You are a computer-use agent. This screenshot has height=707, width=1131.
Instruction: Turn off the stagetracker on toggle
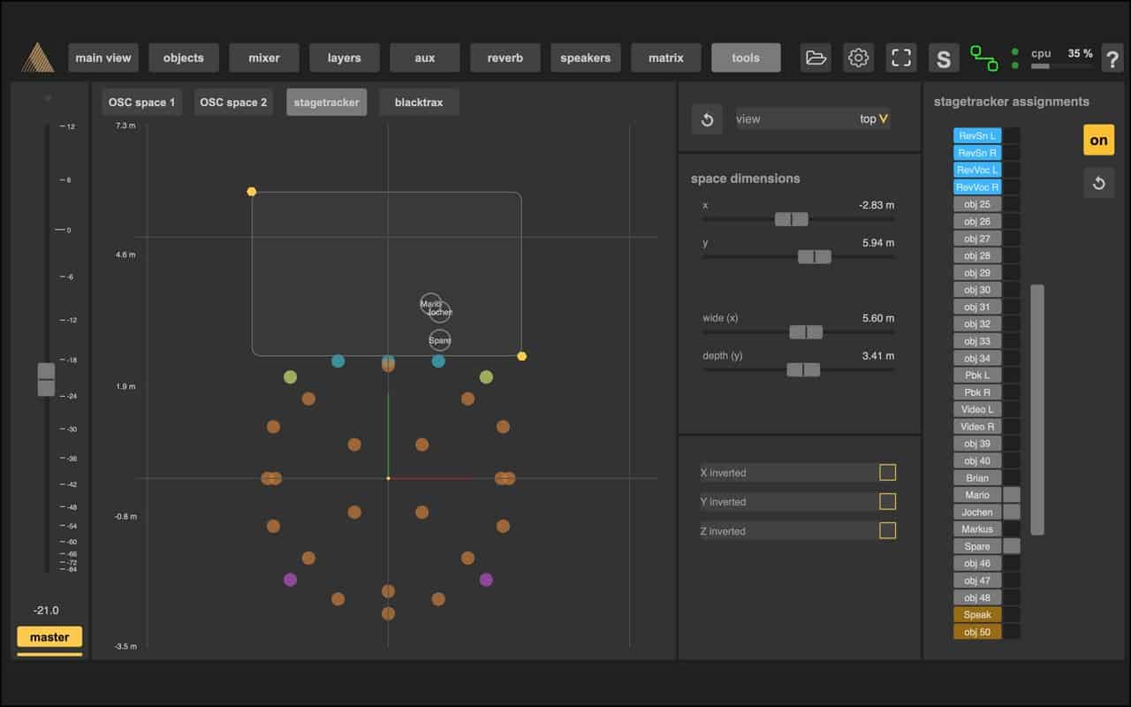(1098, 140)
